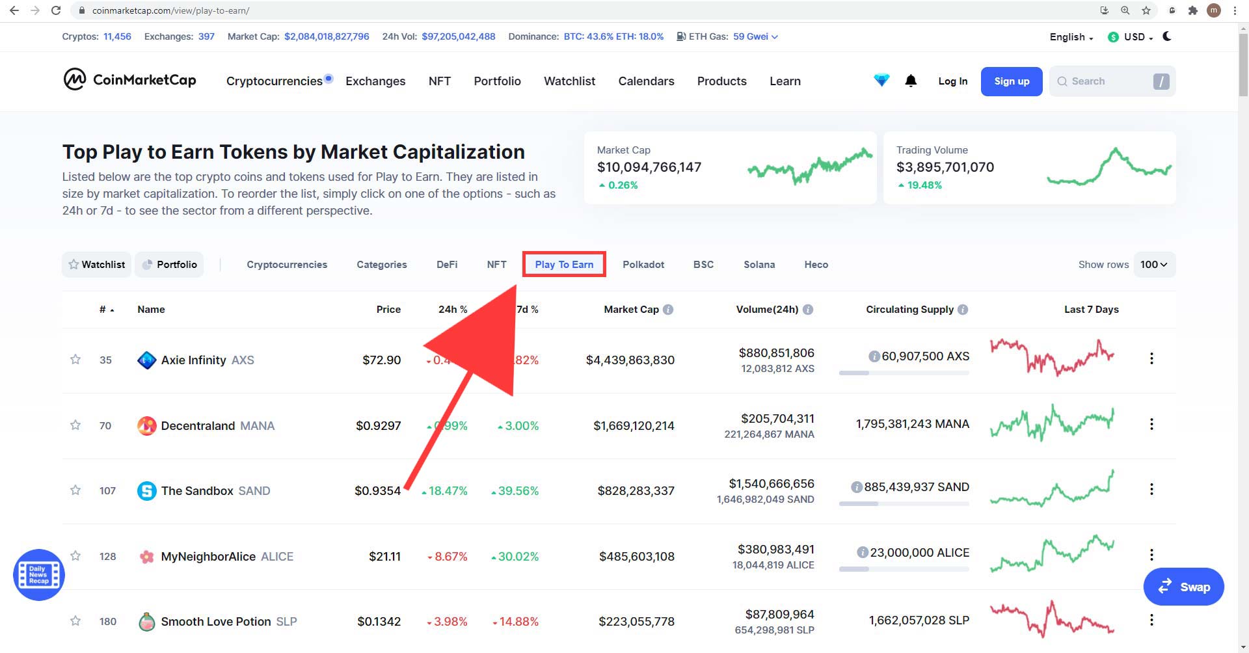Star MyNeighborAlice for watchlist
Image resolution: width=1249 pixels, height=653 pixels.
point(75,555)
